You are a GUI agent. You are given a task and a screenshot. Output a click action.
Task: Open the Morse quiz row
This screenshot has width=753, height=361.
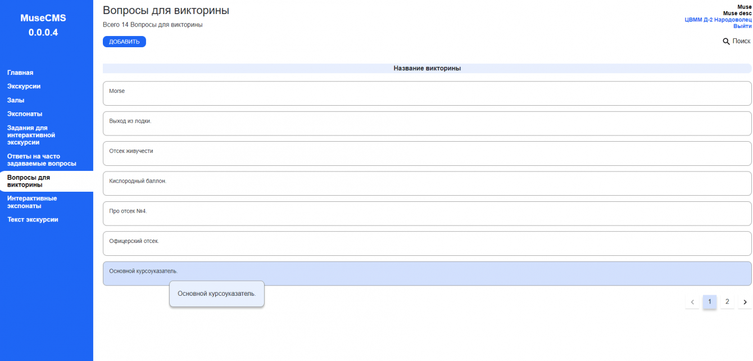pos(427,93)
